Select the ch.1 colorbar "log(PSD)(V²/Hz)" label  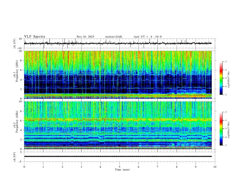coord(229,80)
